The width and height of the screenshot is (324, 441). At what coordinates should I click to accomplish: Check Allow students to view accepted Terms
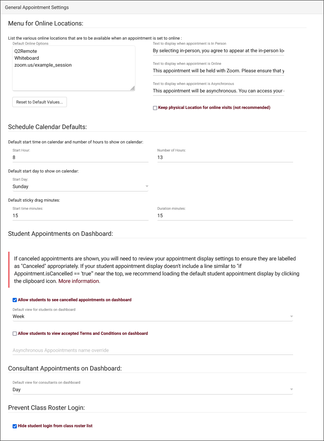(x=15, y=334)
